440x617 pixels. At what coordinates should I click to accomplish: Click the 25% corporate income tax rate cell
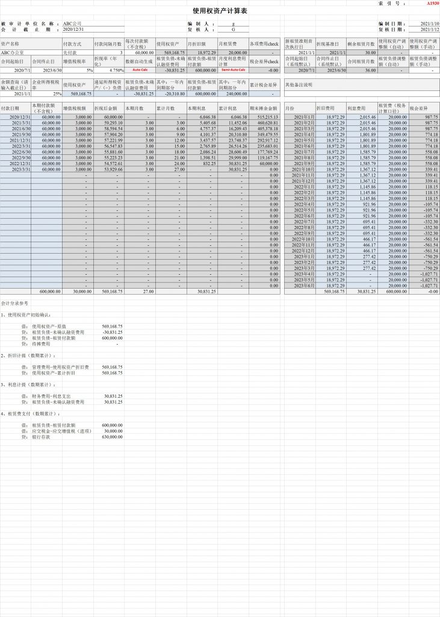(46, 94)
